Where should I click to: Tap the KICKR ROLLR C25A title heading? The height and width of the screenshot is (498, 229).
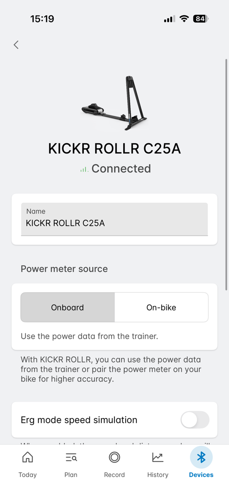[x=114, y=149]
